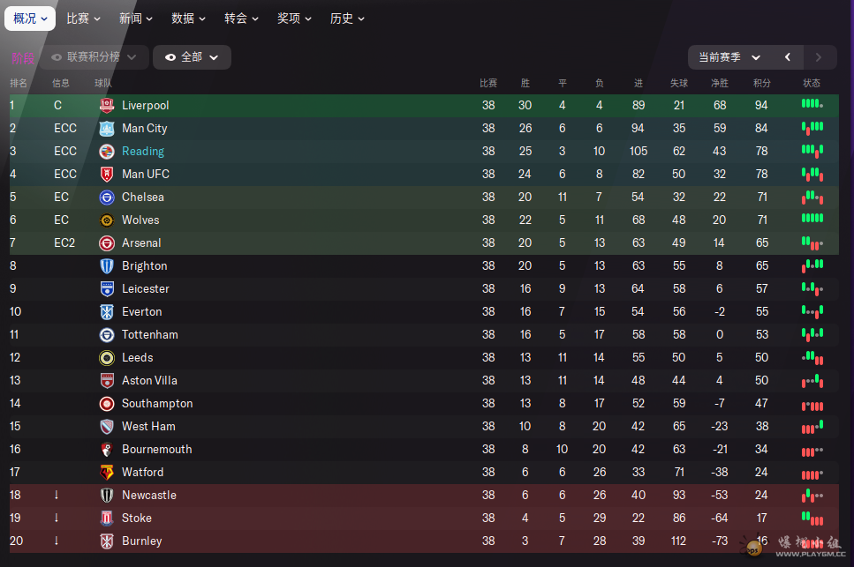Click the Chelsea club badge
Image resolution: width=854 pixels, height=567 pixels.
click(x=107, y=198)
